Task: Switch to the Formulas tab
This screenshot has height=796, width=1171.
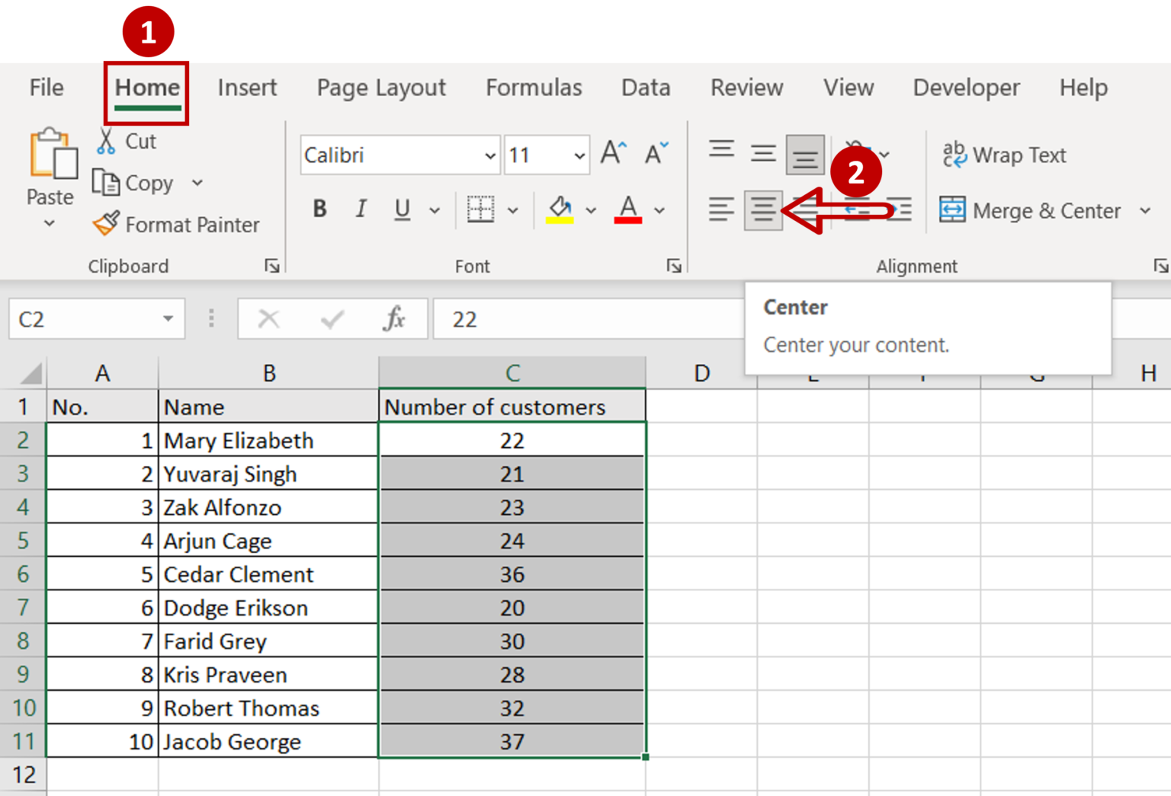Action: pyautogui.click(x=534, y=88)
